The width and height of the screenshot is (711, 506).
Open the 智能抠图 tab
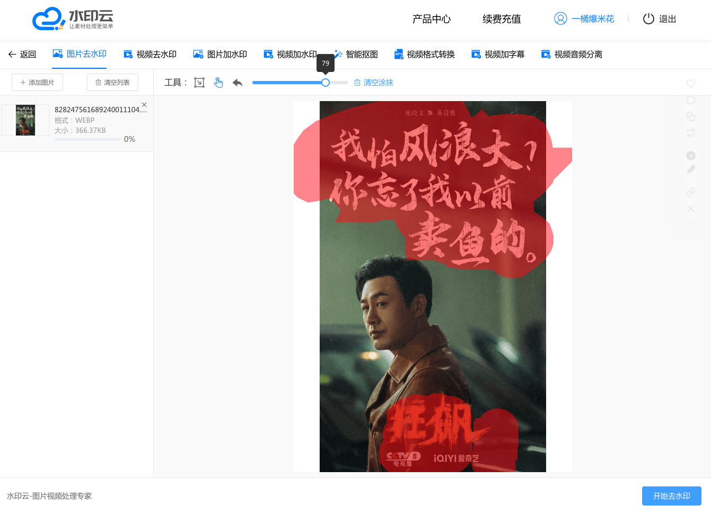click(x=356, y=54)
